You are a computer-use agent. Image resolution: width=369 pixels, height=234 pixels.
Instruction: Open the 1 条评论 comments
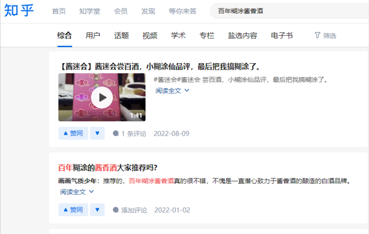129,134
